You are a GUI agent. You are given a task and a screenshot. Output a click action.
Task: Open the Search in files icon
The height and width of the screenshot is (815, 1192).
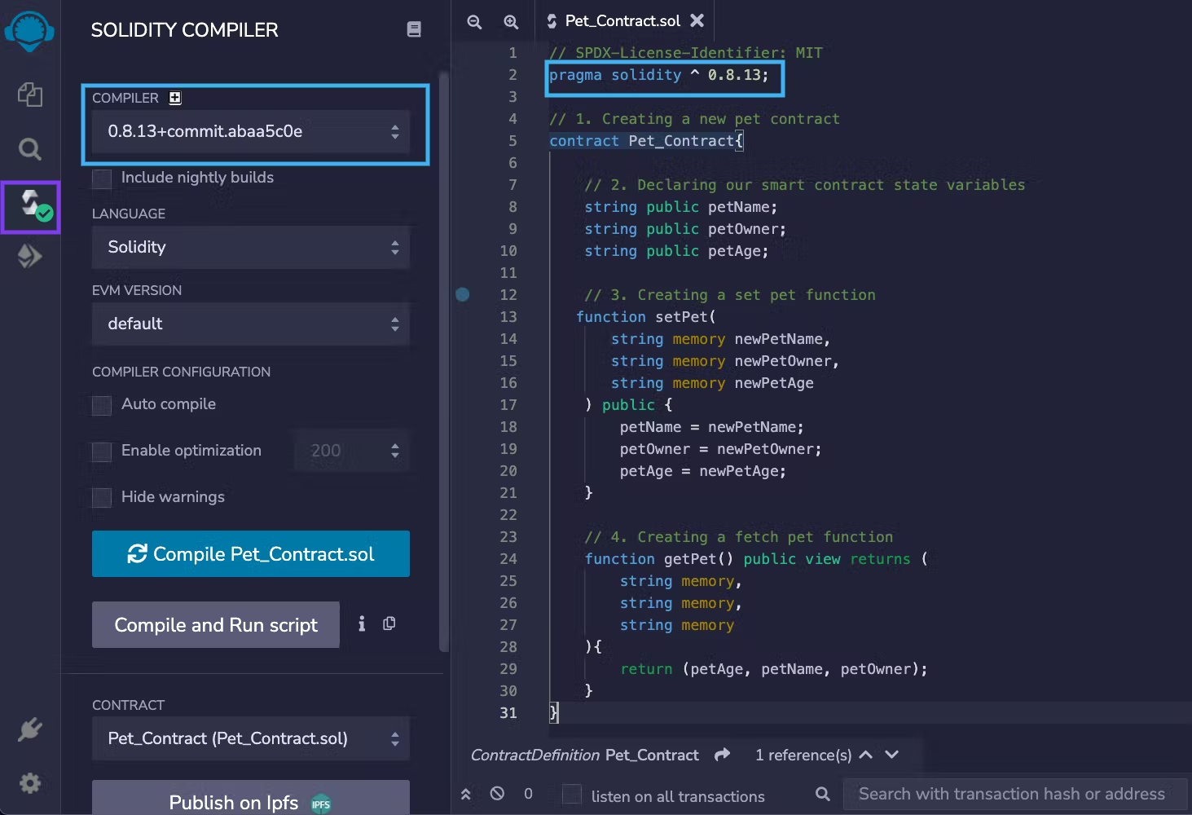pos(30,149)
